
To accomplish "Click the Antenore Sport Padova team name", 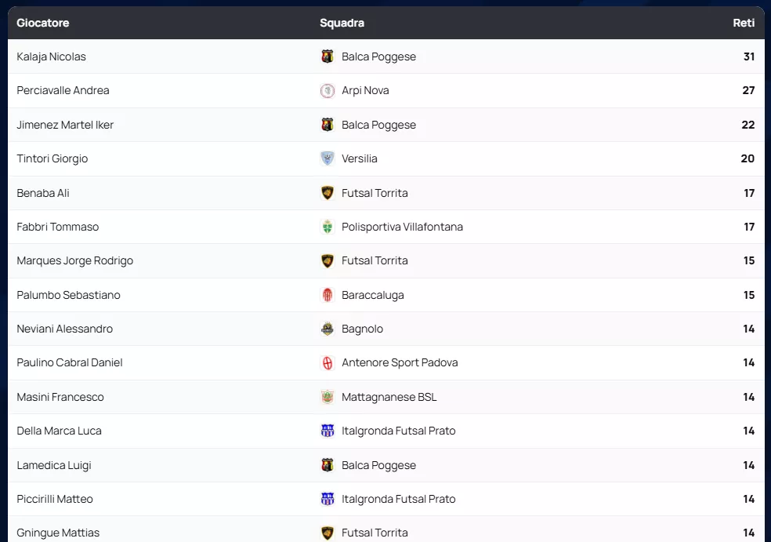I will tap(400, 362).
